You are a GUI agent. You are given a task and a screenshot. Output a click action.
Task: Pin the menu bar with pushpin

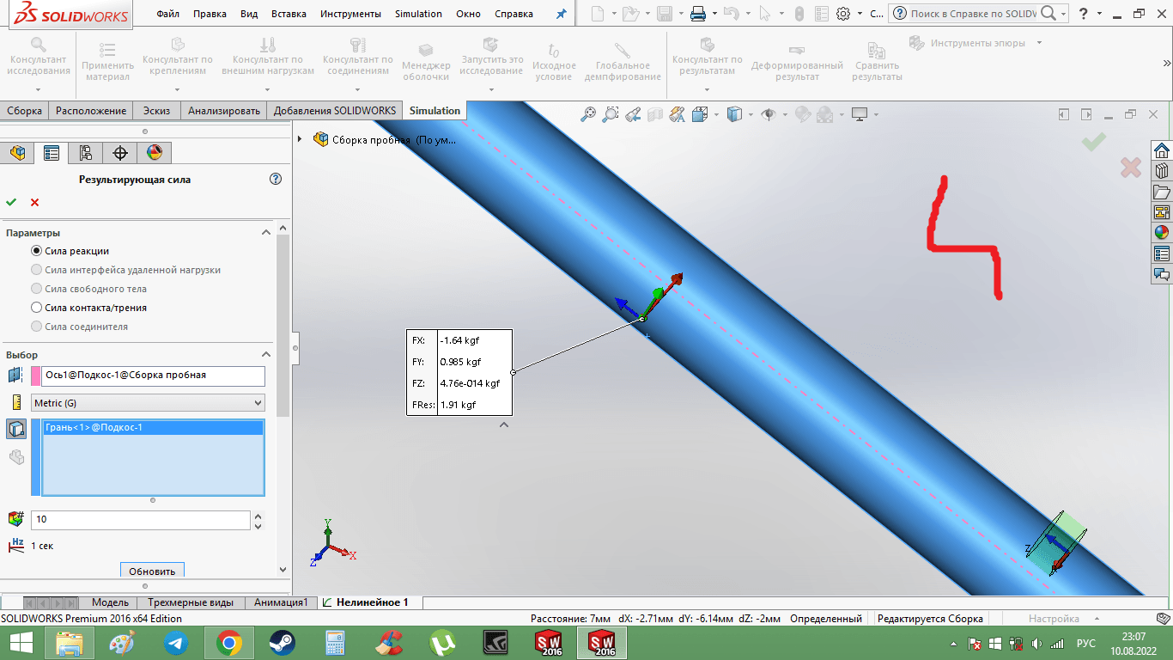pyautogui.click(x=562, y=15)
